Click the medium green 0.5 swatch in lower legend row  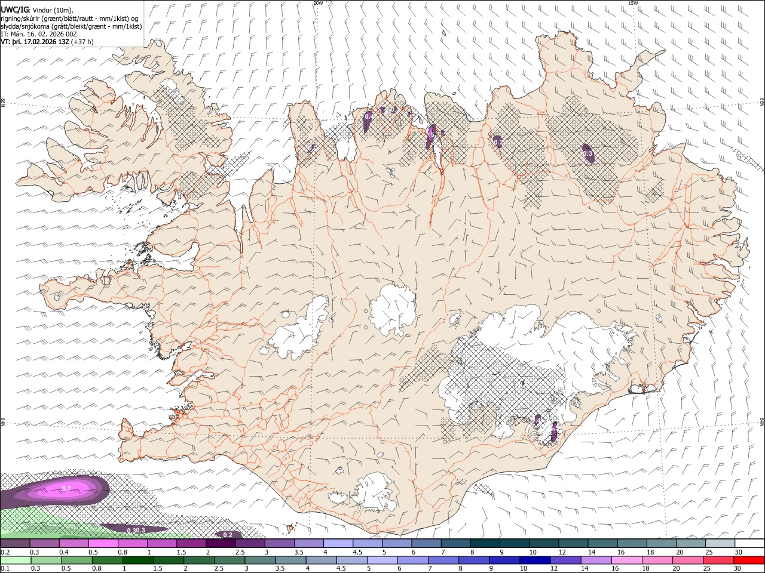pos(76,560)
